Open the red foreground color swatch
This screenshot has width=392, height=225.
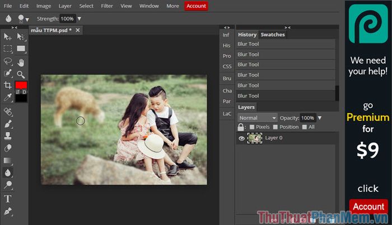(21, 85)
